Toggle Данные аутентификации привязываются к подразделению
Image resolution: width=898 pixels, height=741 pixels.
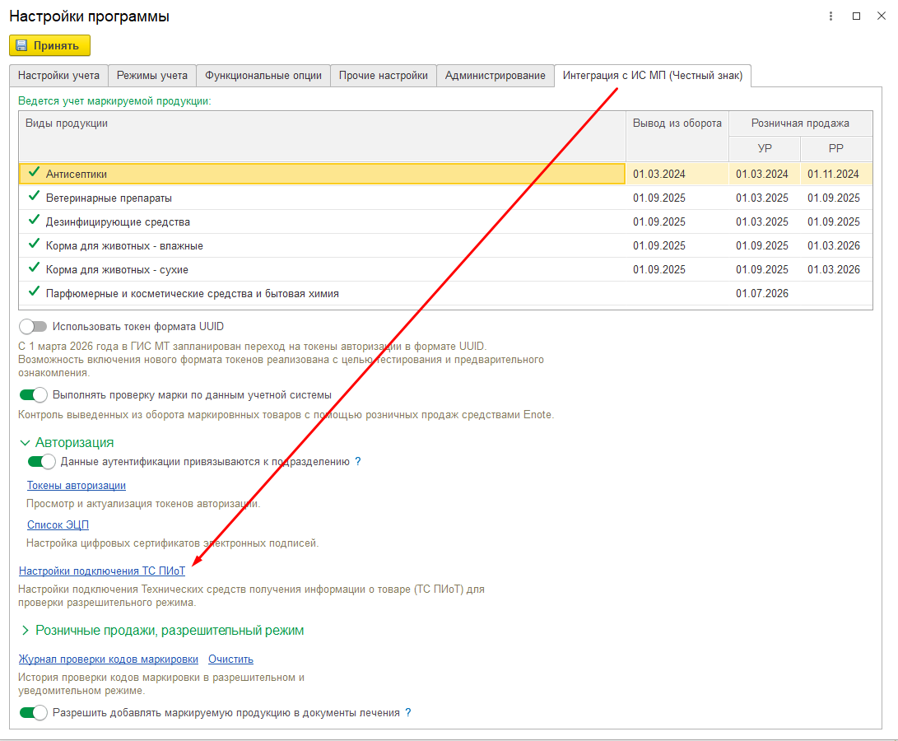point(41,462)
